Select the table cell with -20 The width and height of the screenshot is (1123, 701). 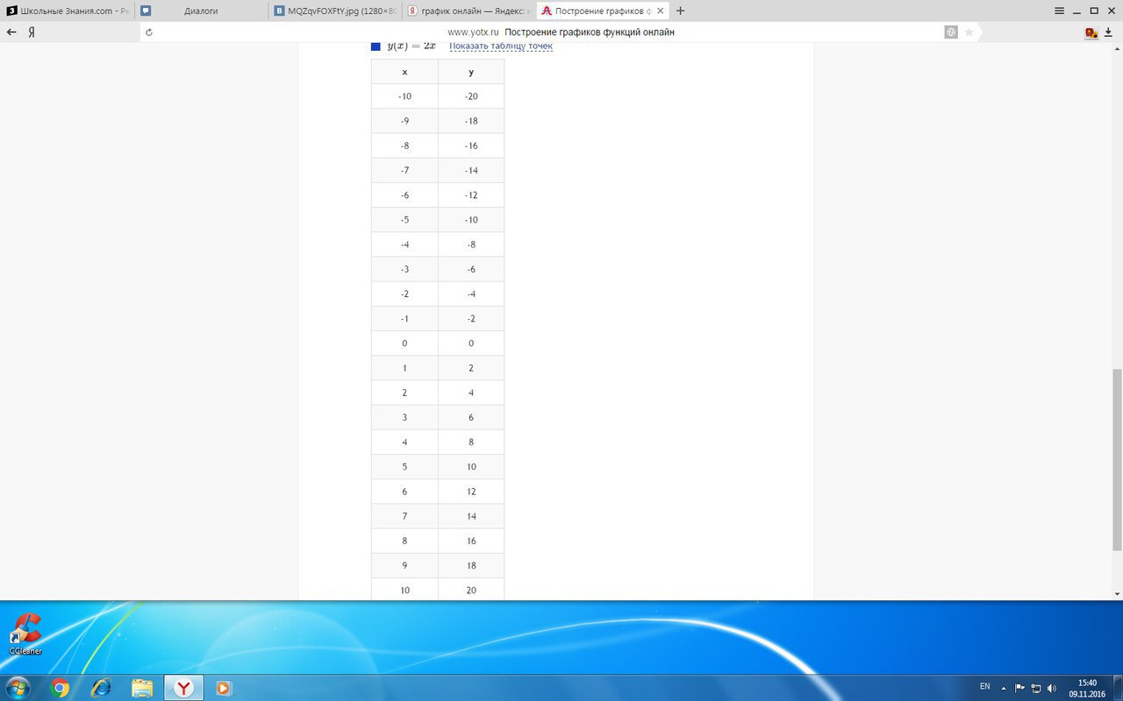pos(471,96)
